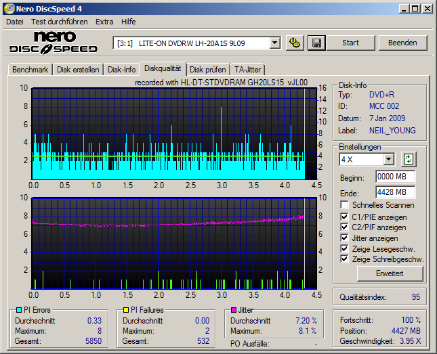Click the Nero DiscSpeed title bar icon

click(8, 8)
